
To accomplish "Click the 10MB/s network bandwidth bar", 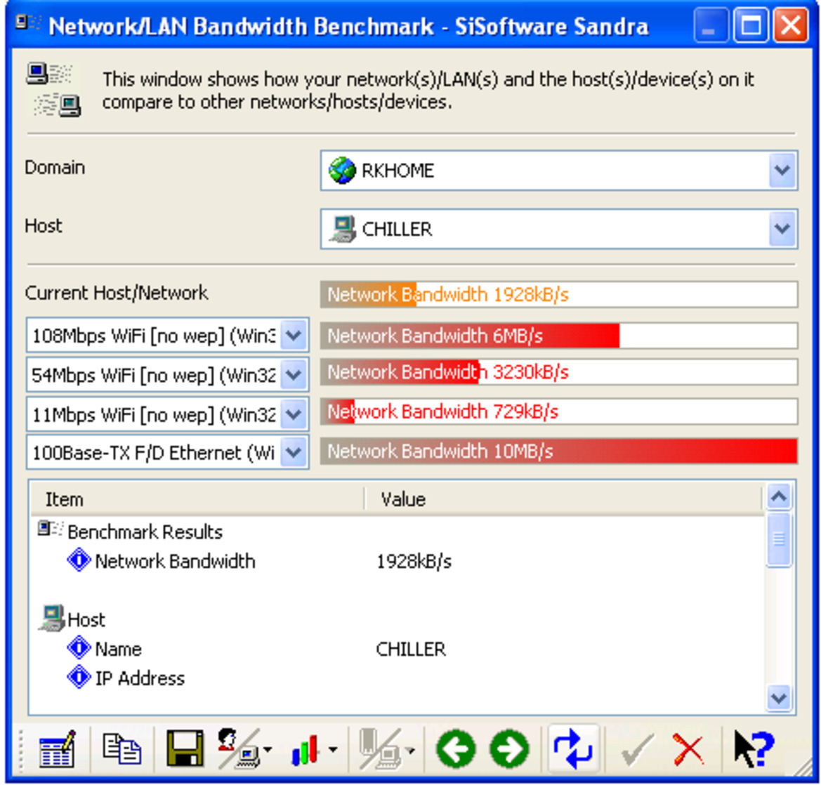I will 558,451.
